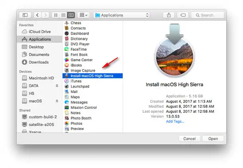Viewport: 243px width, 168px height.
Task: Click the Created date value
Action: click(x=189, y=101)
